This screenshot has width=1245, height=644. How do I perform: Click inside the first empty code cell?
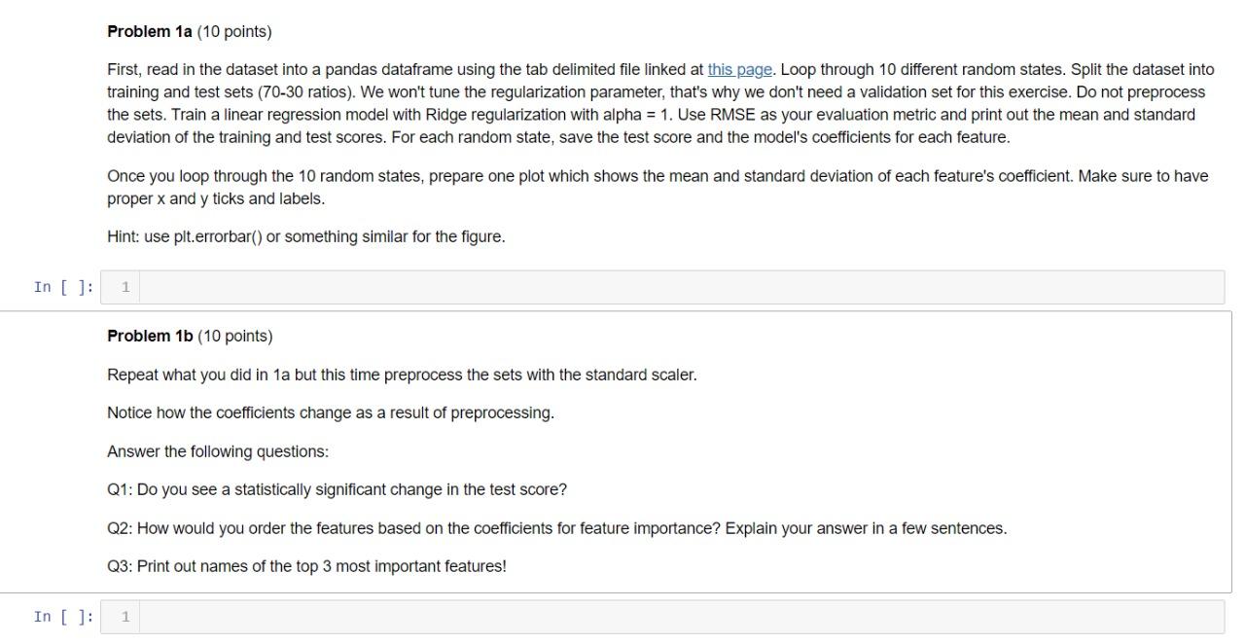pyautogui.click(x=584, y=286)
